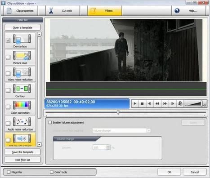
Task: Click the timeline seek slider handle
Action: [x=118, y=112]
